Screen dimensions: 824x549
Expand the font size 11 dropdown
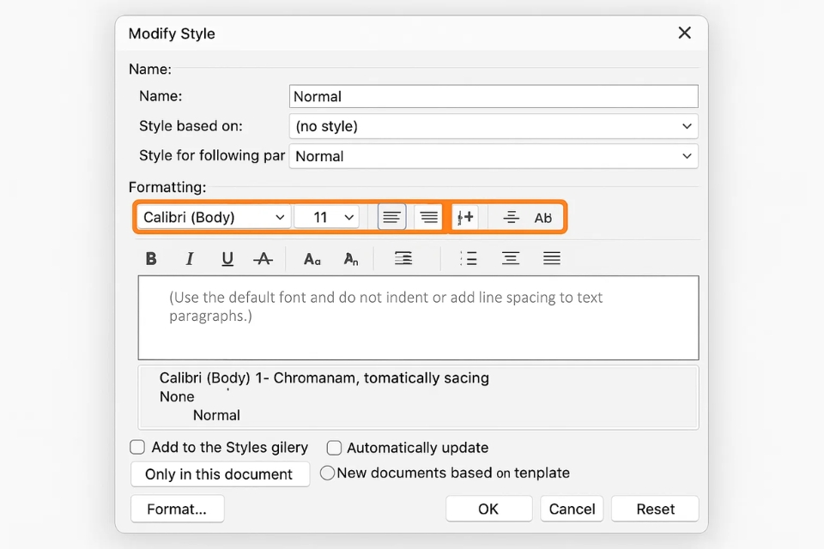pos(326,218)
